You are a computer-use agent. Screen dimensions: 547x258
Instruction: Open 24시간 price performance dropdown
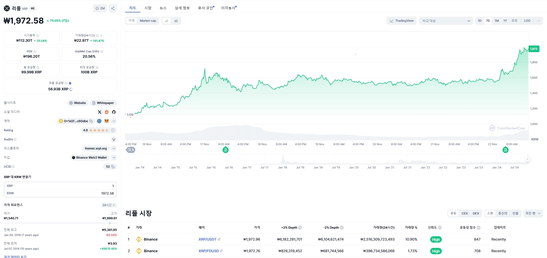click(109, 205)
